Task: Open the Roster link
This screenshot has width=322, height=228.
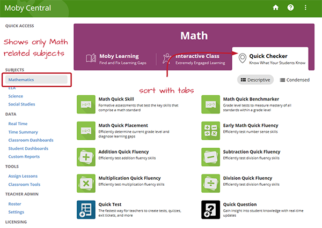Action: 14,204
